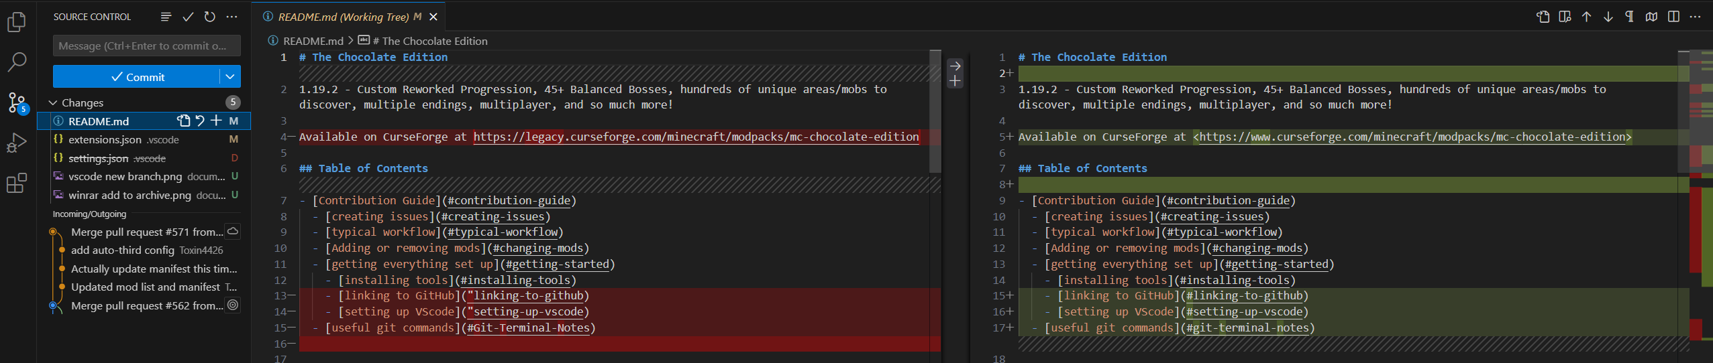The width and height of the screenshot is (1713, 363).
Task: Click #linking-to-github link in right pane
Action: pyautogui.click(x=1244, y=295)
